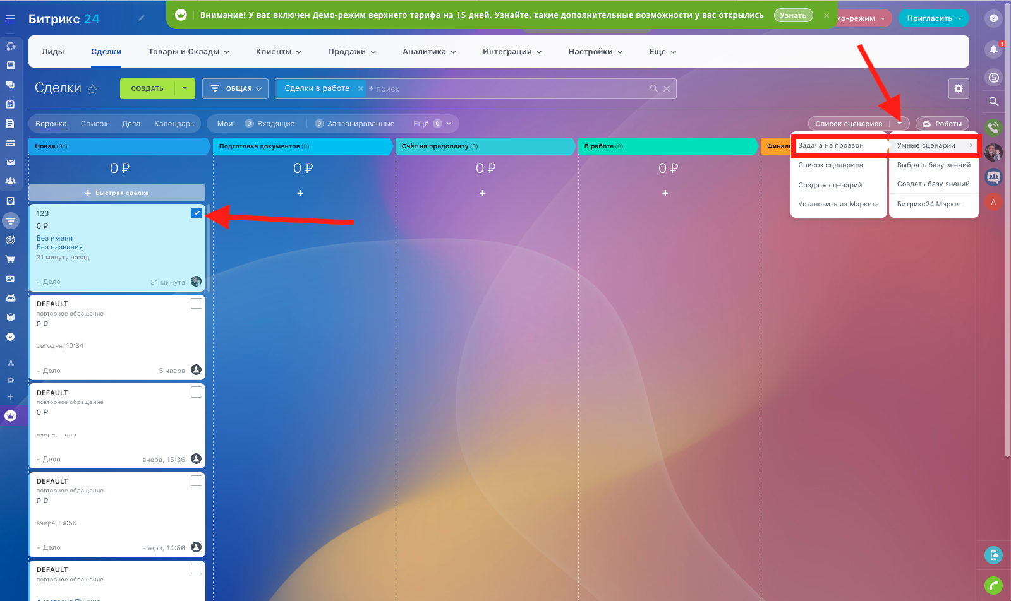This screenshot has height=601, width=1011.
Task: Open the mail envelope icon in left sidebar
Action: point(10,162)
